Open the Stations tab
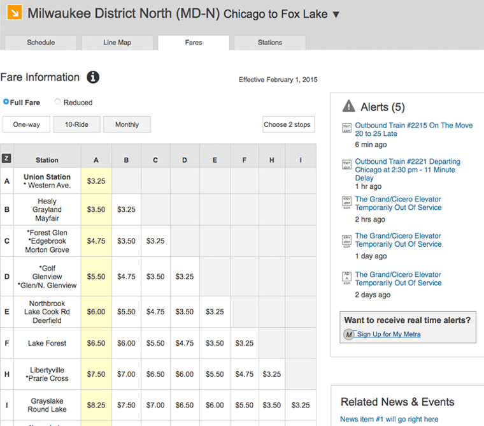Viewport: 484px width, 426px height. 270,43
